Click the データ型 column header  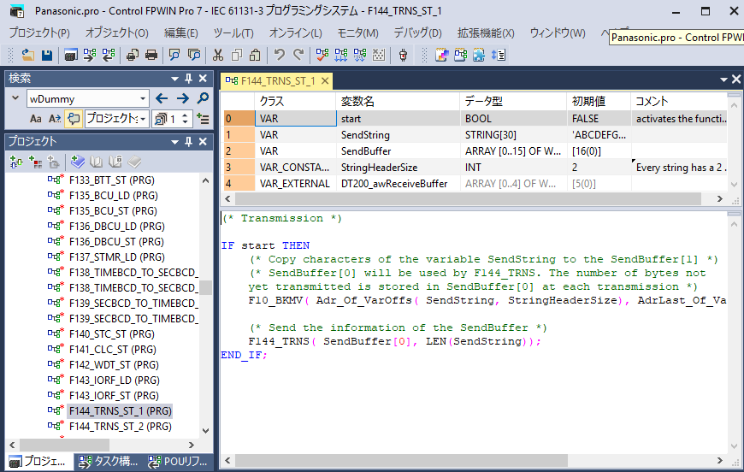[x=513, y=101]
